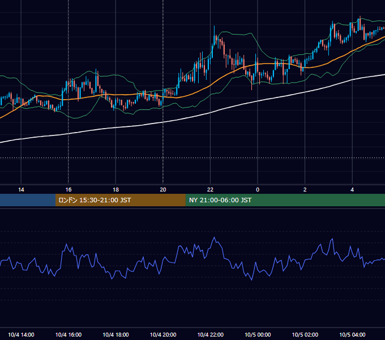Click the NY 21:00-06:00 JST session bar
Viewport: 385px width, 340px height.
tap(285, 200)
